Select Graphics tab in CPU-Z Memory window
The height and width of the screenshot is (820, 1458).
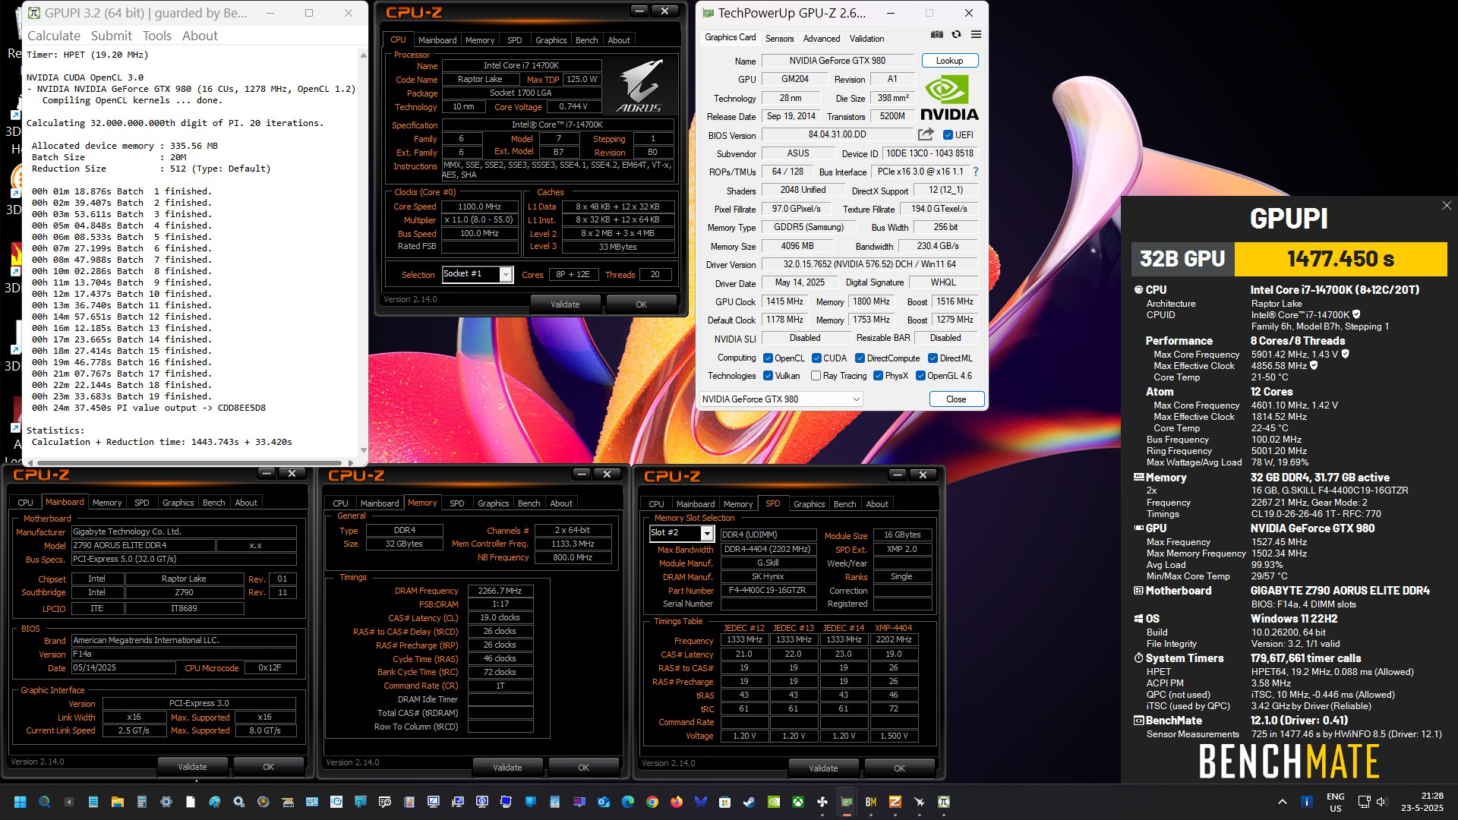click(494, 503)
